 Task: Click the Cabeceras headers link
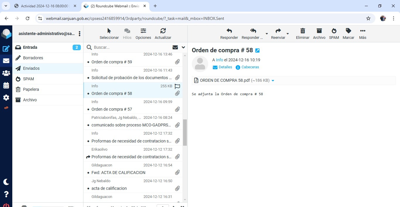click(x=250, y=67)
